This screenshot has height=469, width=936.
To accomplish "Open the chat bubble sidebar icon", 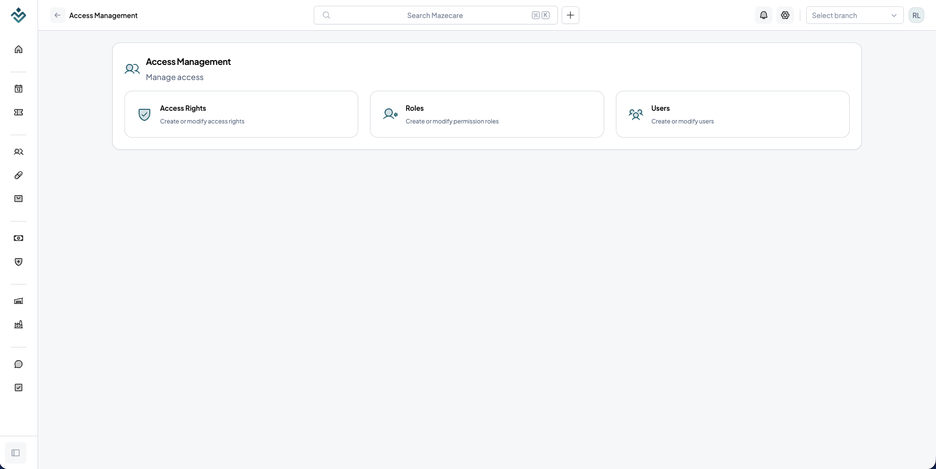I will (x=19, y=364).
